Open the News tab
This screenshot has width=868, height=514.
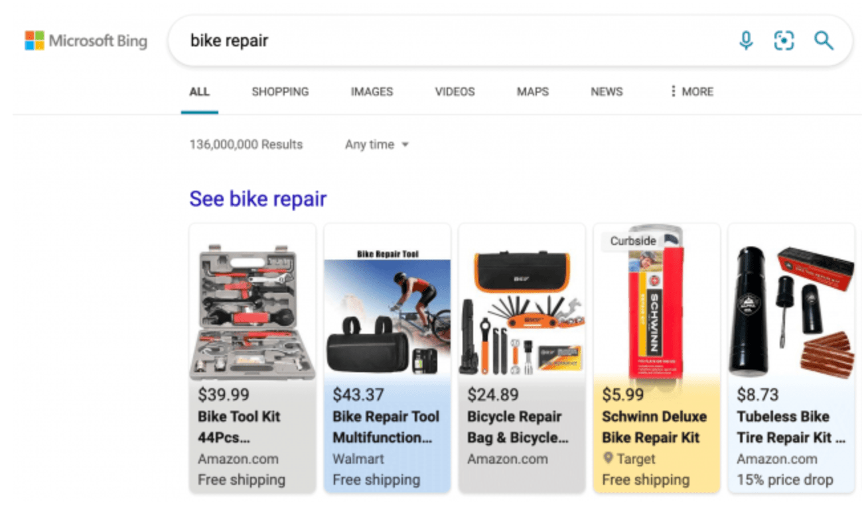pyautogui.click(x=607, y=91)
